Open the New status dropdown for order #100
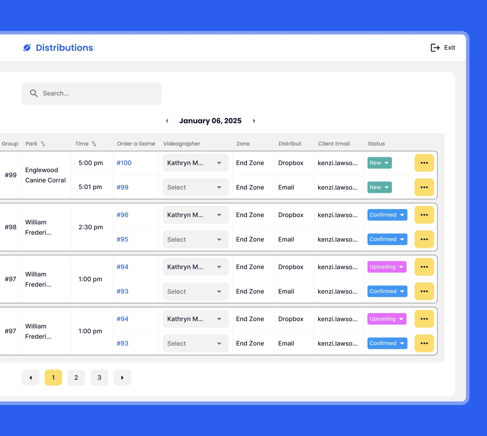Screen dimensions: 487x436 tap(379, 163)
